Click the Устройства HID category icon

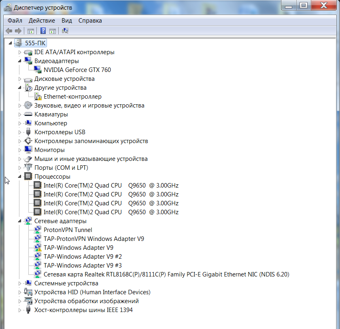click(28, 292)
